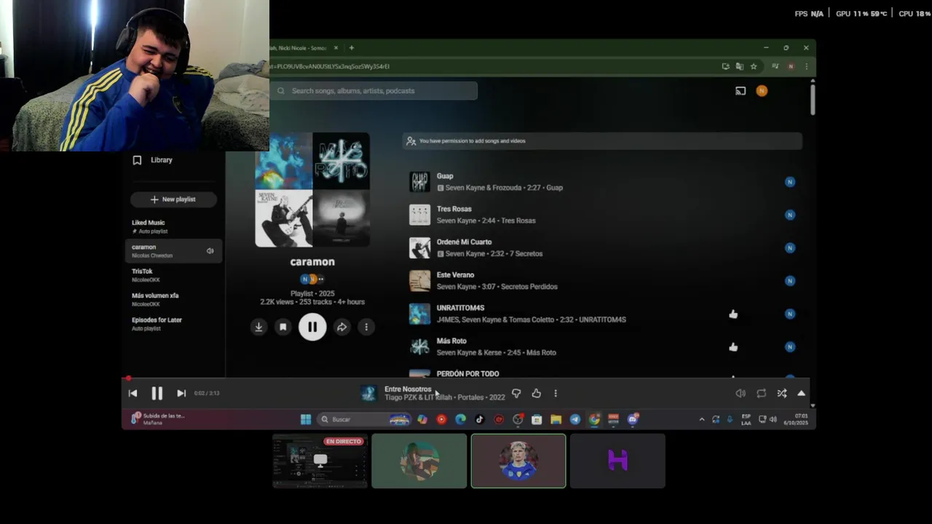The image size is (932, 524).
Task: Dislike the playing song Entre Nosotros
Action: (x=516, y=393)
